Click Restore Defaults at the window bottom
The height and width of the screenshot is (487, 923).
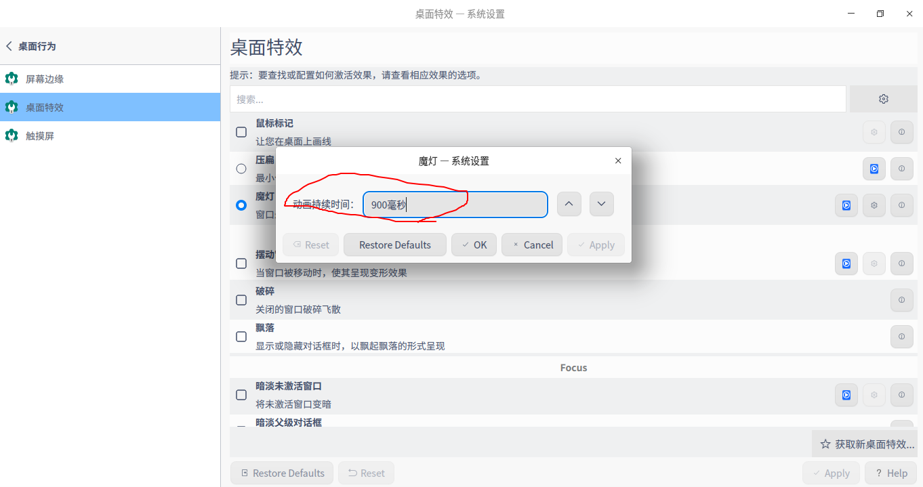pos(282,473)
